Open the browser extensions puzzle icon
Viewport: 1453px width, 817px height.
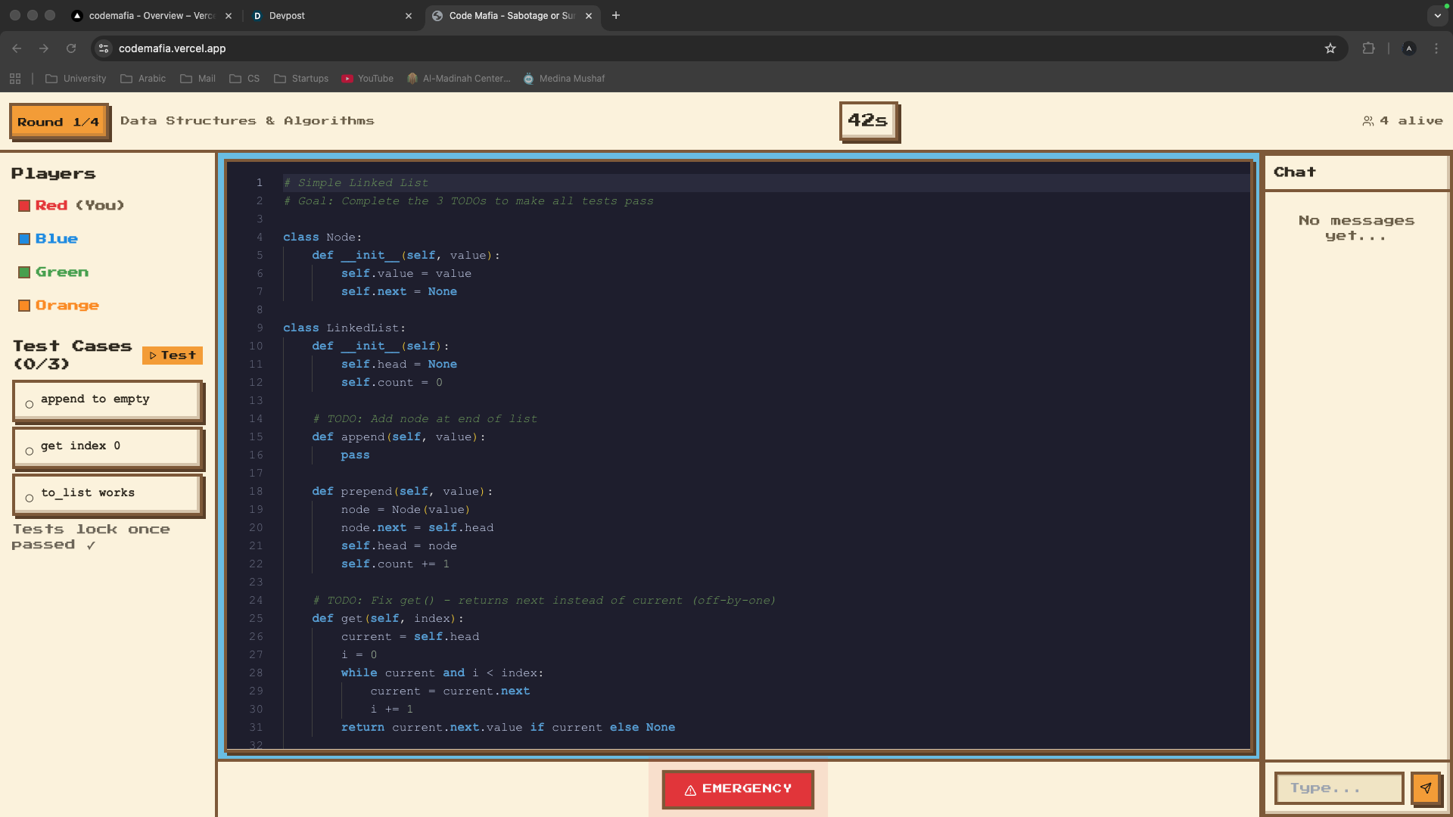[1368, 48]
